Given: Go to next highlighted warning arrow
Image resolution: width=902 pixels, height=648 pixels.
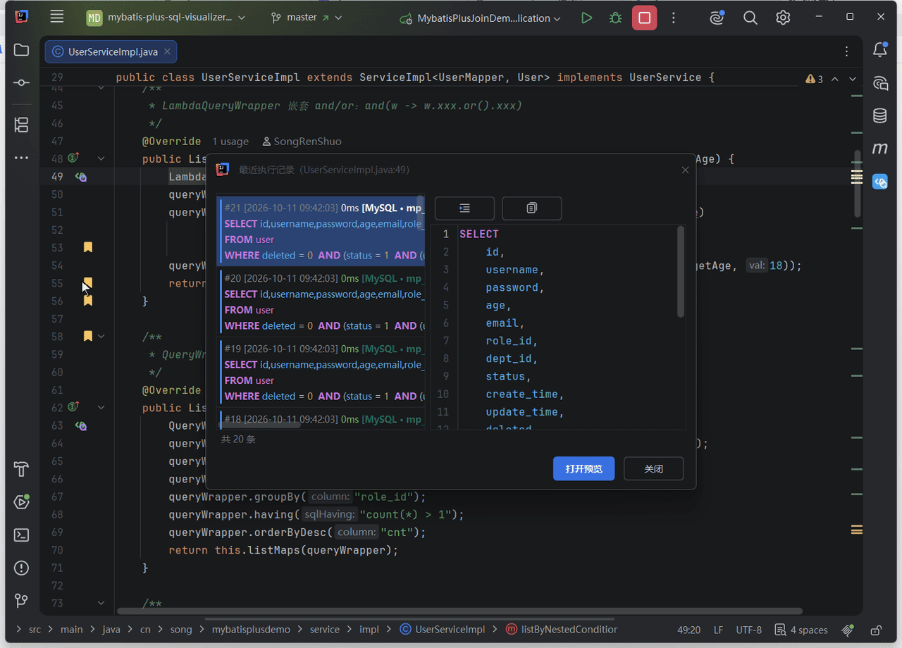Looking at the screenshot, I should point(853,79).
